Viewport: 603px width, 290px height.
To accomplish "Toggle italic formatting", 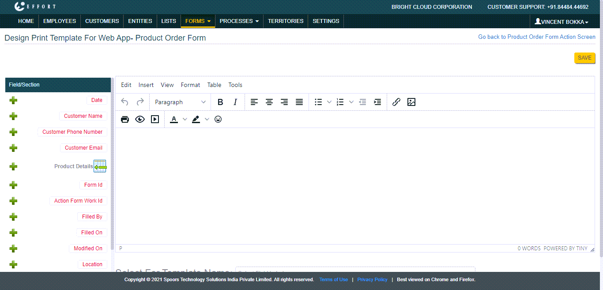I will click(x=235, y=102).
